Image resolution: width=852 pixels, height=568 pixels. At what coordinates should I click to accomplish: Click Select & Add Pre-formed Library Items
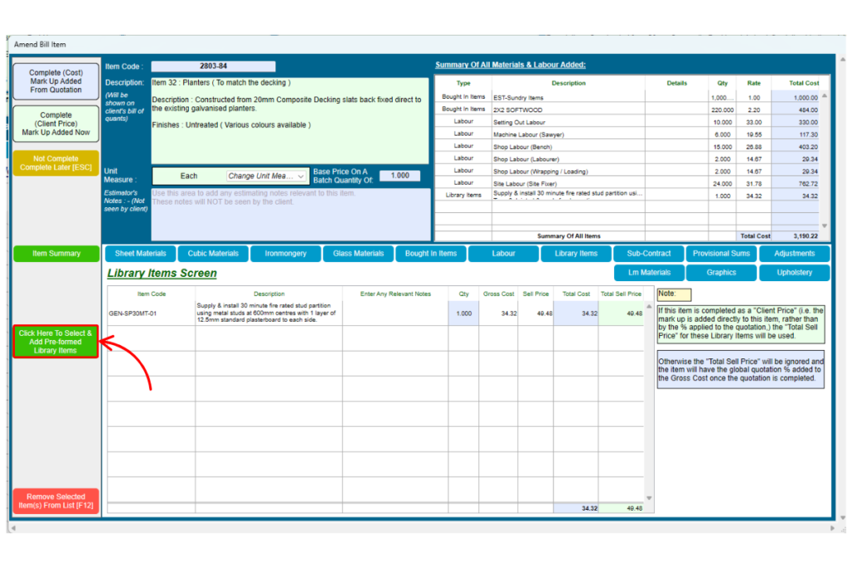click(56, 342)
